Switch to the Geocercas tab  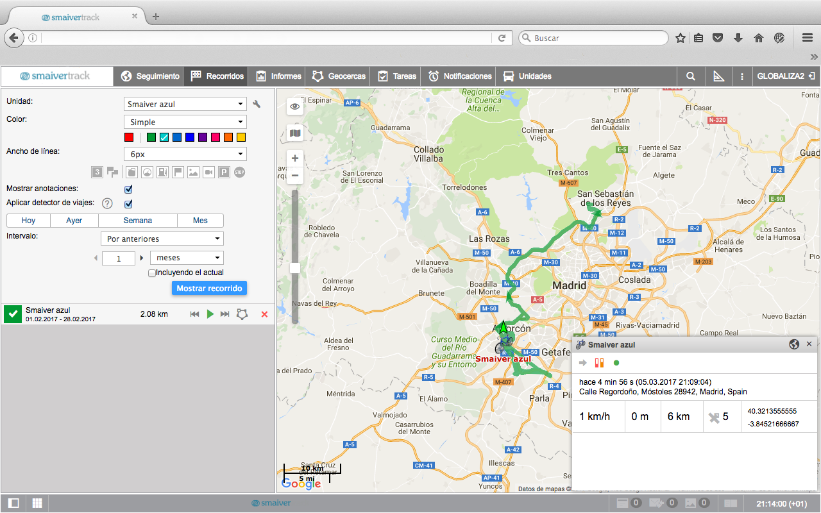(x=339, y=76)
